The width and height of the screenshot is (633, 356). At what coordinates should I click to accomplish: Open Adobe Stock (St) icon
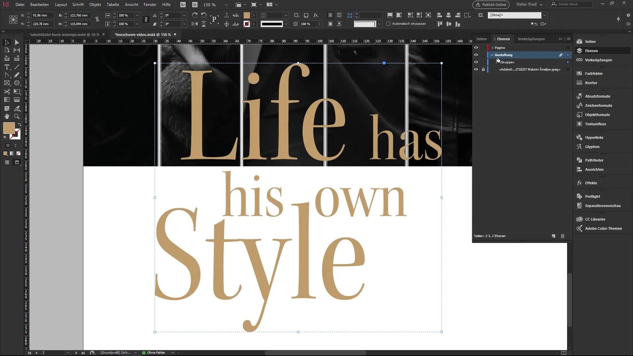point(195,5)
